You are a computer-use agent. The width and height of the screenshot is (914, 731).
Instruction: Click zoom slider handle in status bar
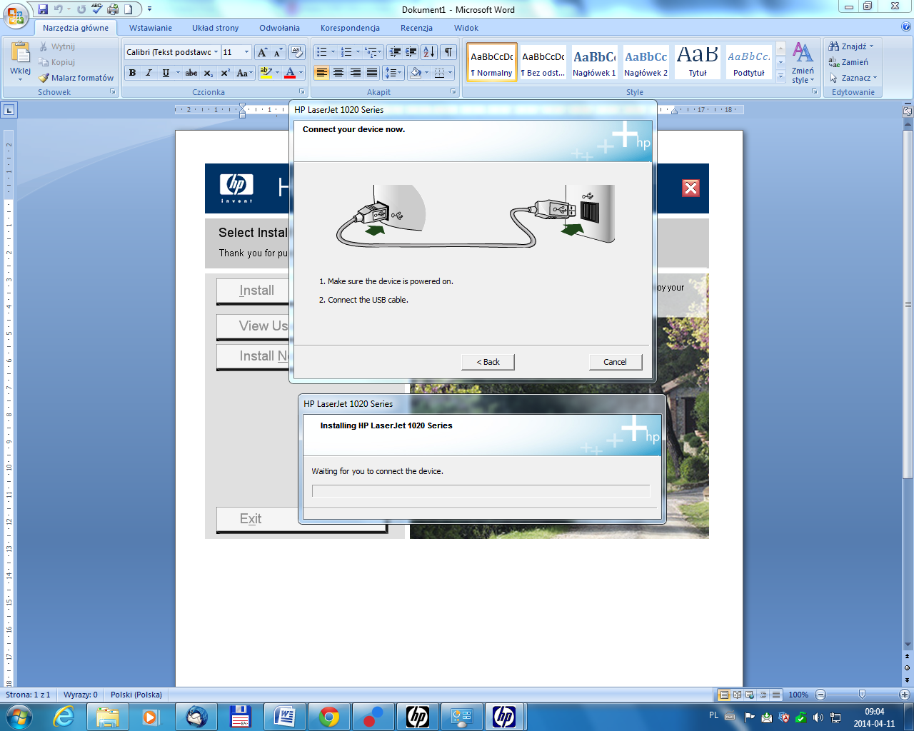point(862,695)
